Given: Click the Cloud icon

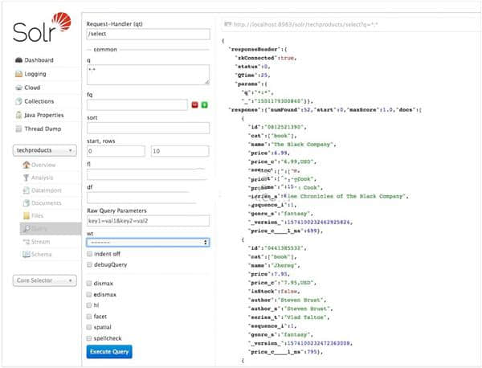Looking at the screenshot, I should coord(18,88).
